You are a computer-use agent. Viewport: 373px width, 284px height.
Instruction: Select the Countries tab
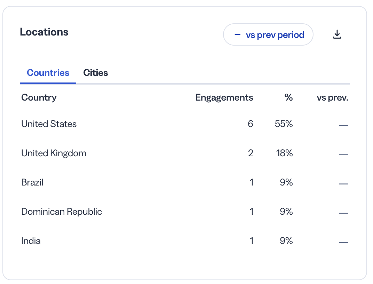48,73
